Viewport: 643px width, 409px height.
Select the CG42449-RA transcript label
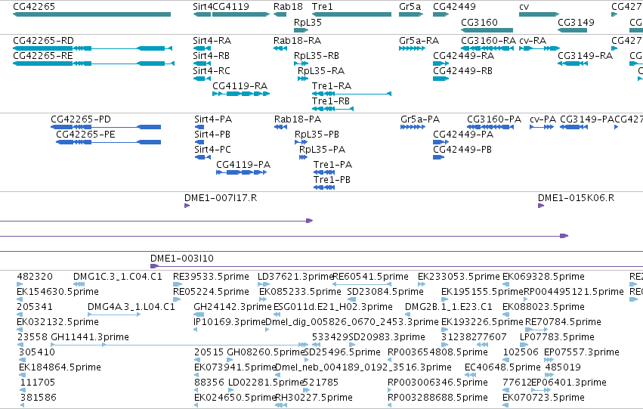[464, 56]
